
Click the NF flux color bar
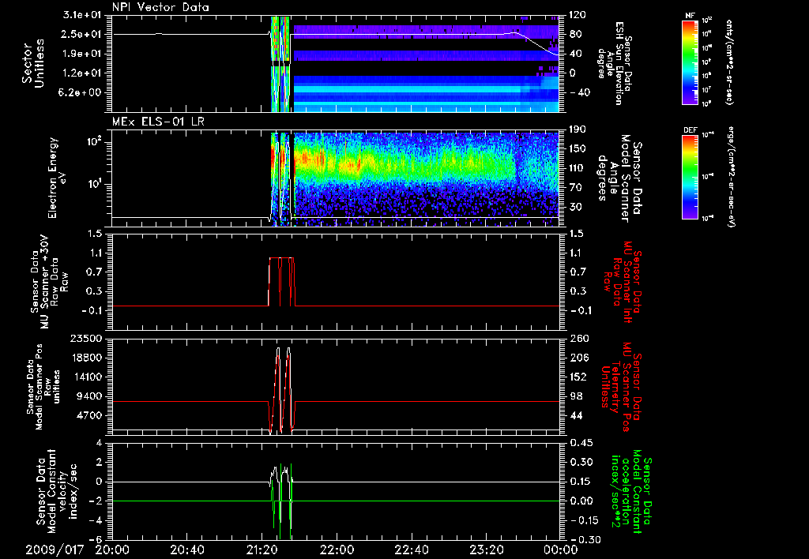[690, 62]
